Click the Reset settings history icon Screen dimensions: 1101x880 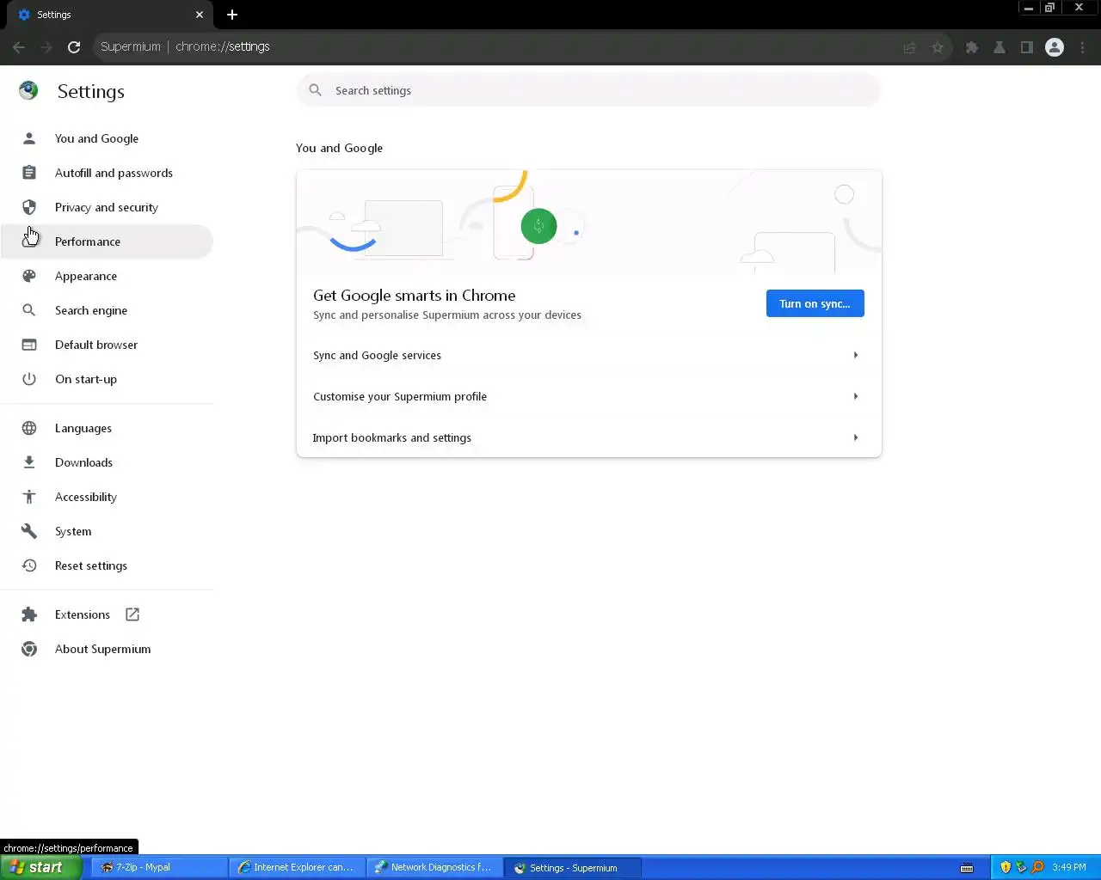[29, 565]
